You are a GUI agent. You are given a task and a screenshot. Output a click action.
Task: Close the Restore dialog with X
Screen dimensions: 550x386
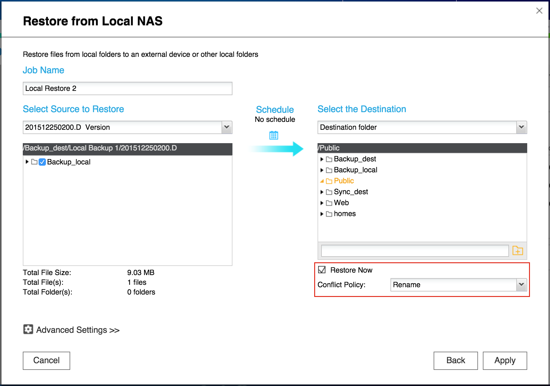tap(539, 11)
